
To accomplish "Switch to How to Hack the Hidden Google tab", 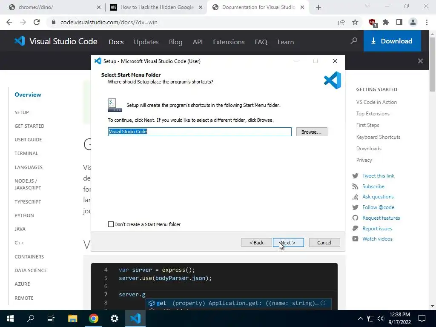I will (156, 8).
